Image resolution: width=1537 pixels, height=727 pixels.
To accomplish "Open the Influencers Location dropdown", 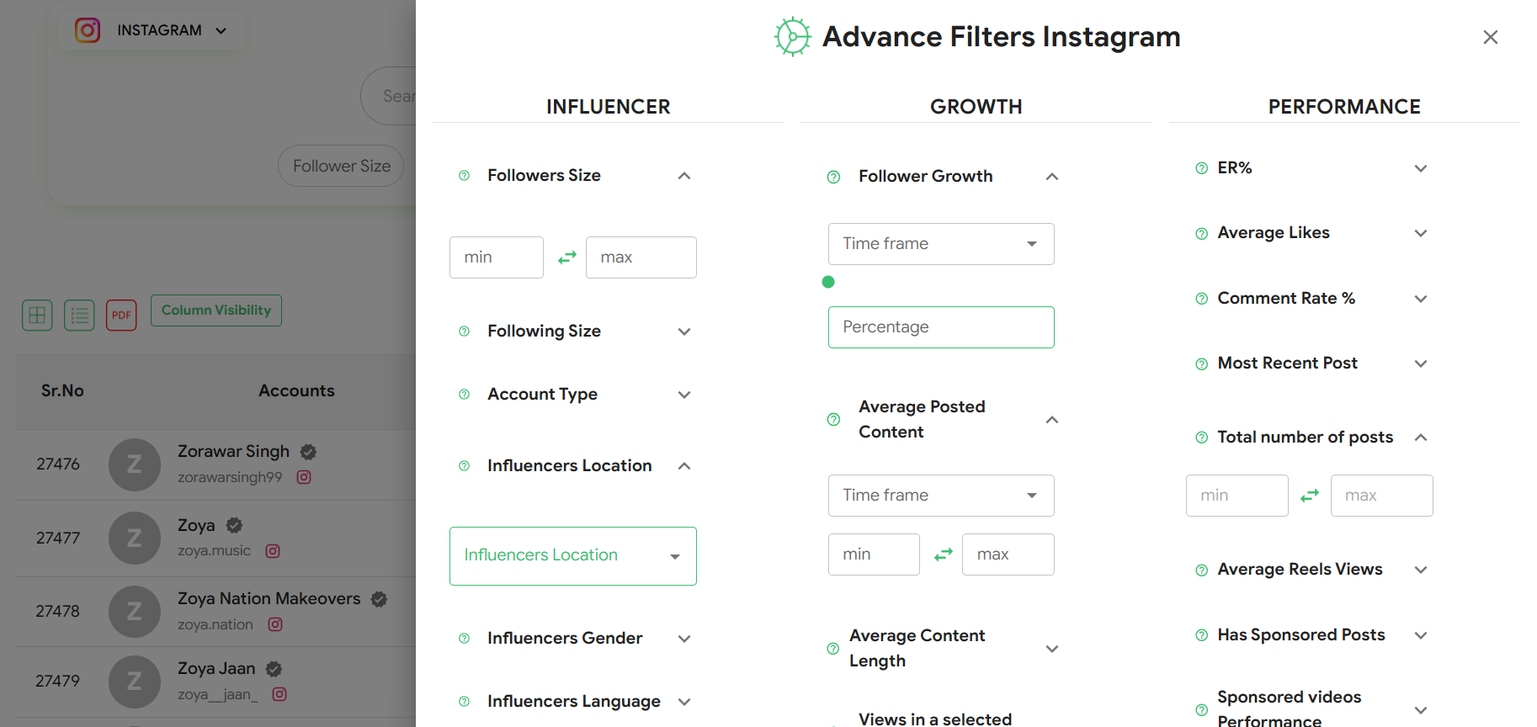I will 573,556.
